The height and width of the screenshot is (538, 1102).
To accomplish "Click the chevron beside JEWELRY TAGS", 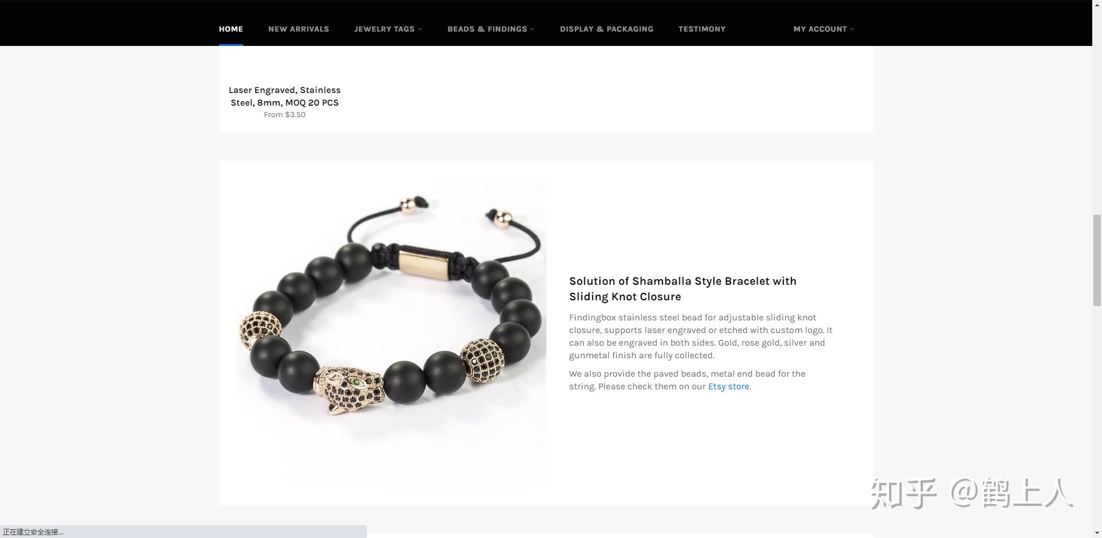I will 420,29.
